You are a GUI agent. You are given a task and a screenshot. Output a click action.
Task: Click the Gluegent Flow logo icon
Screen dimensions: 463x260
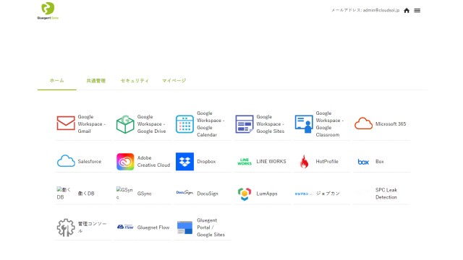(125, 227)
